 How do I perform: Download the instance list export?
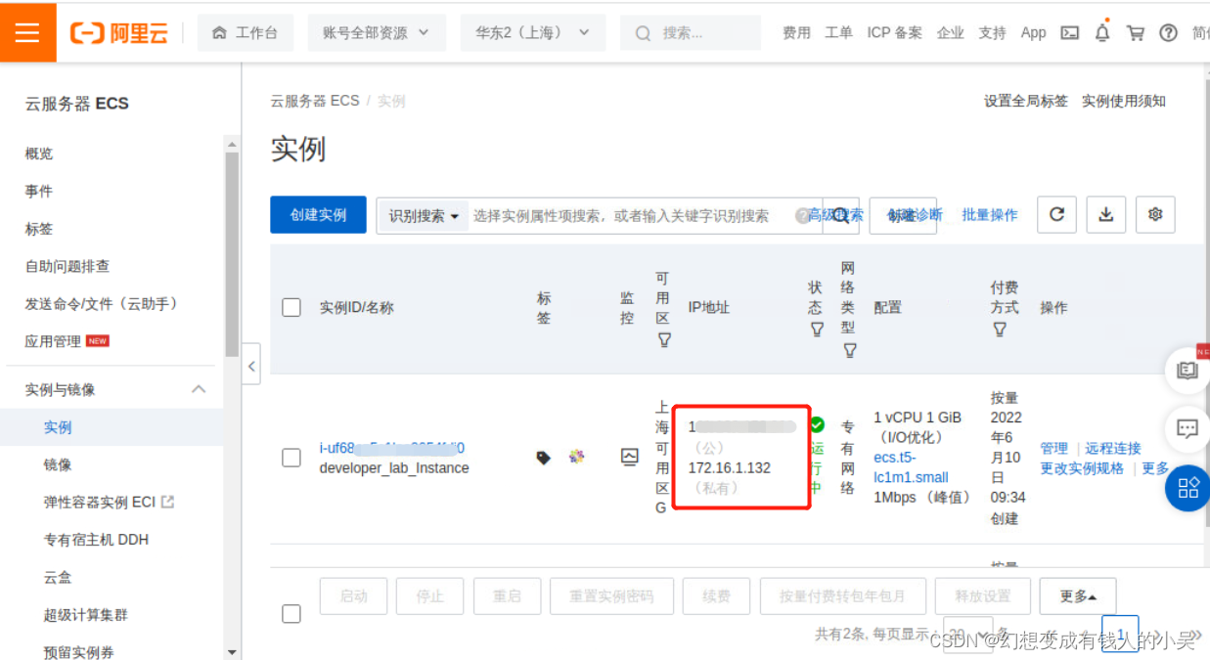click(x=1105, y=214)
